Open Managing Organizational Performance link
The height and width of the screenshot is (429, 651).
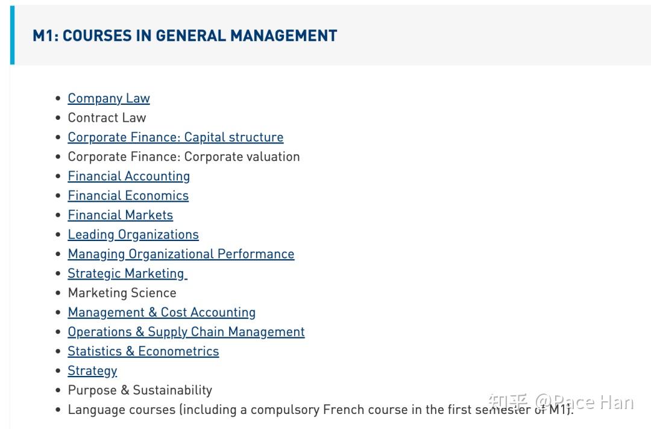181,254
